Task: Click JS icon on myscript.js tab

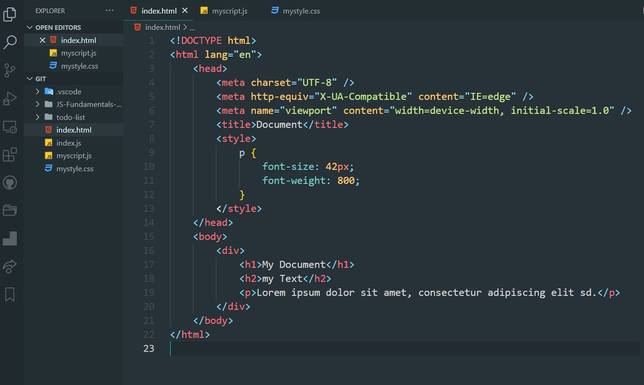Action: pyautogui.click(x=204, y=11)
